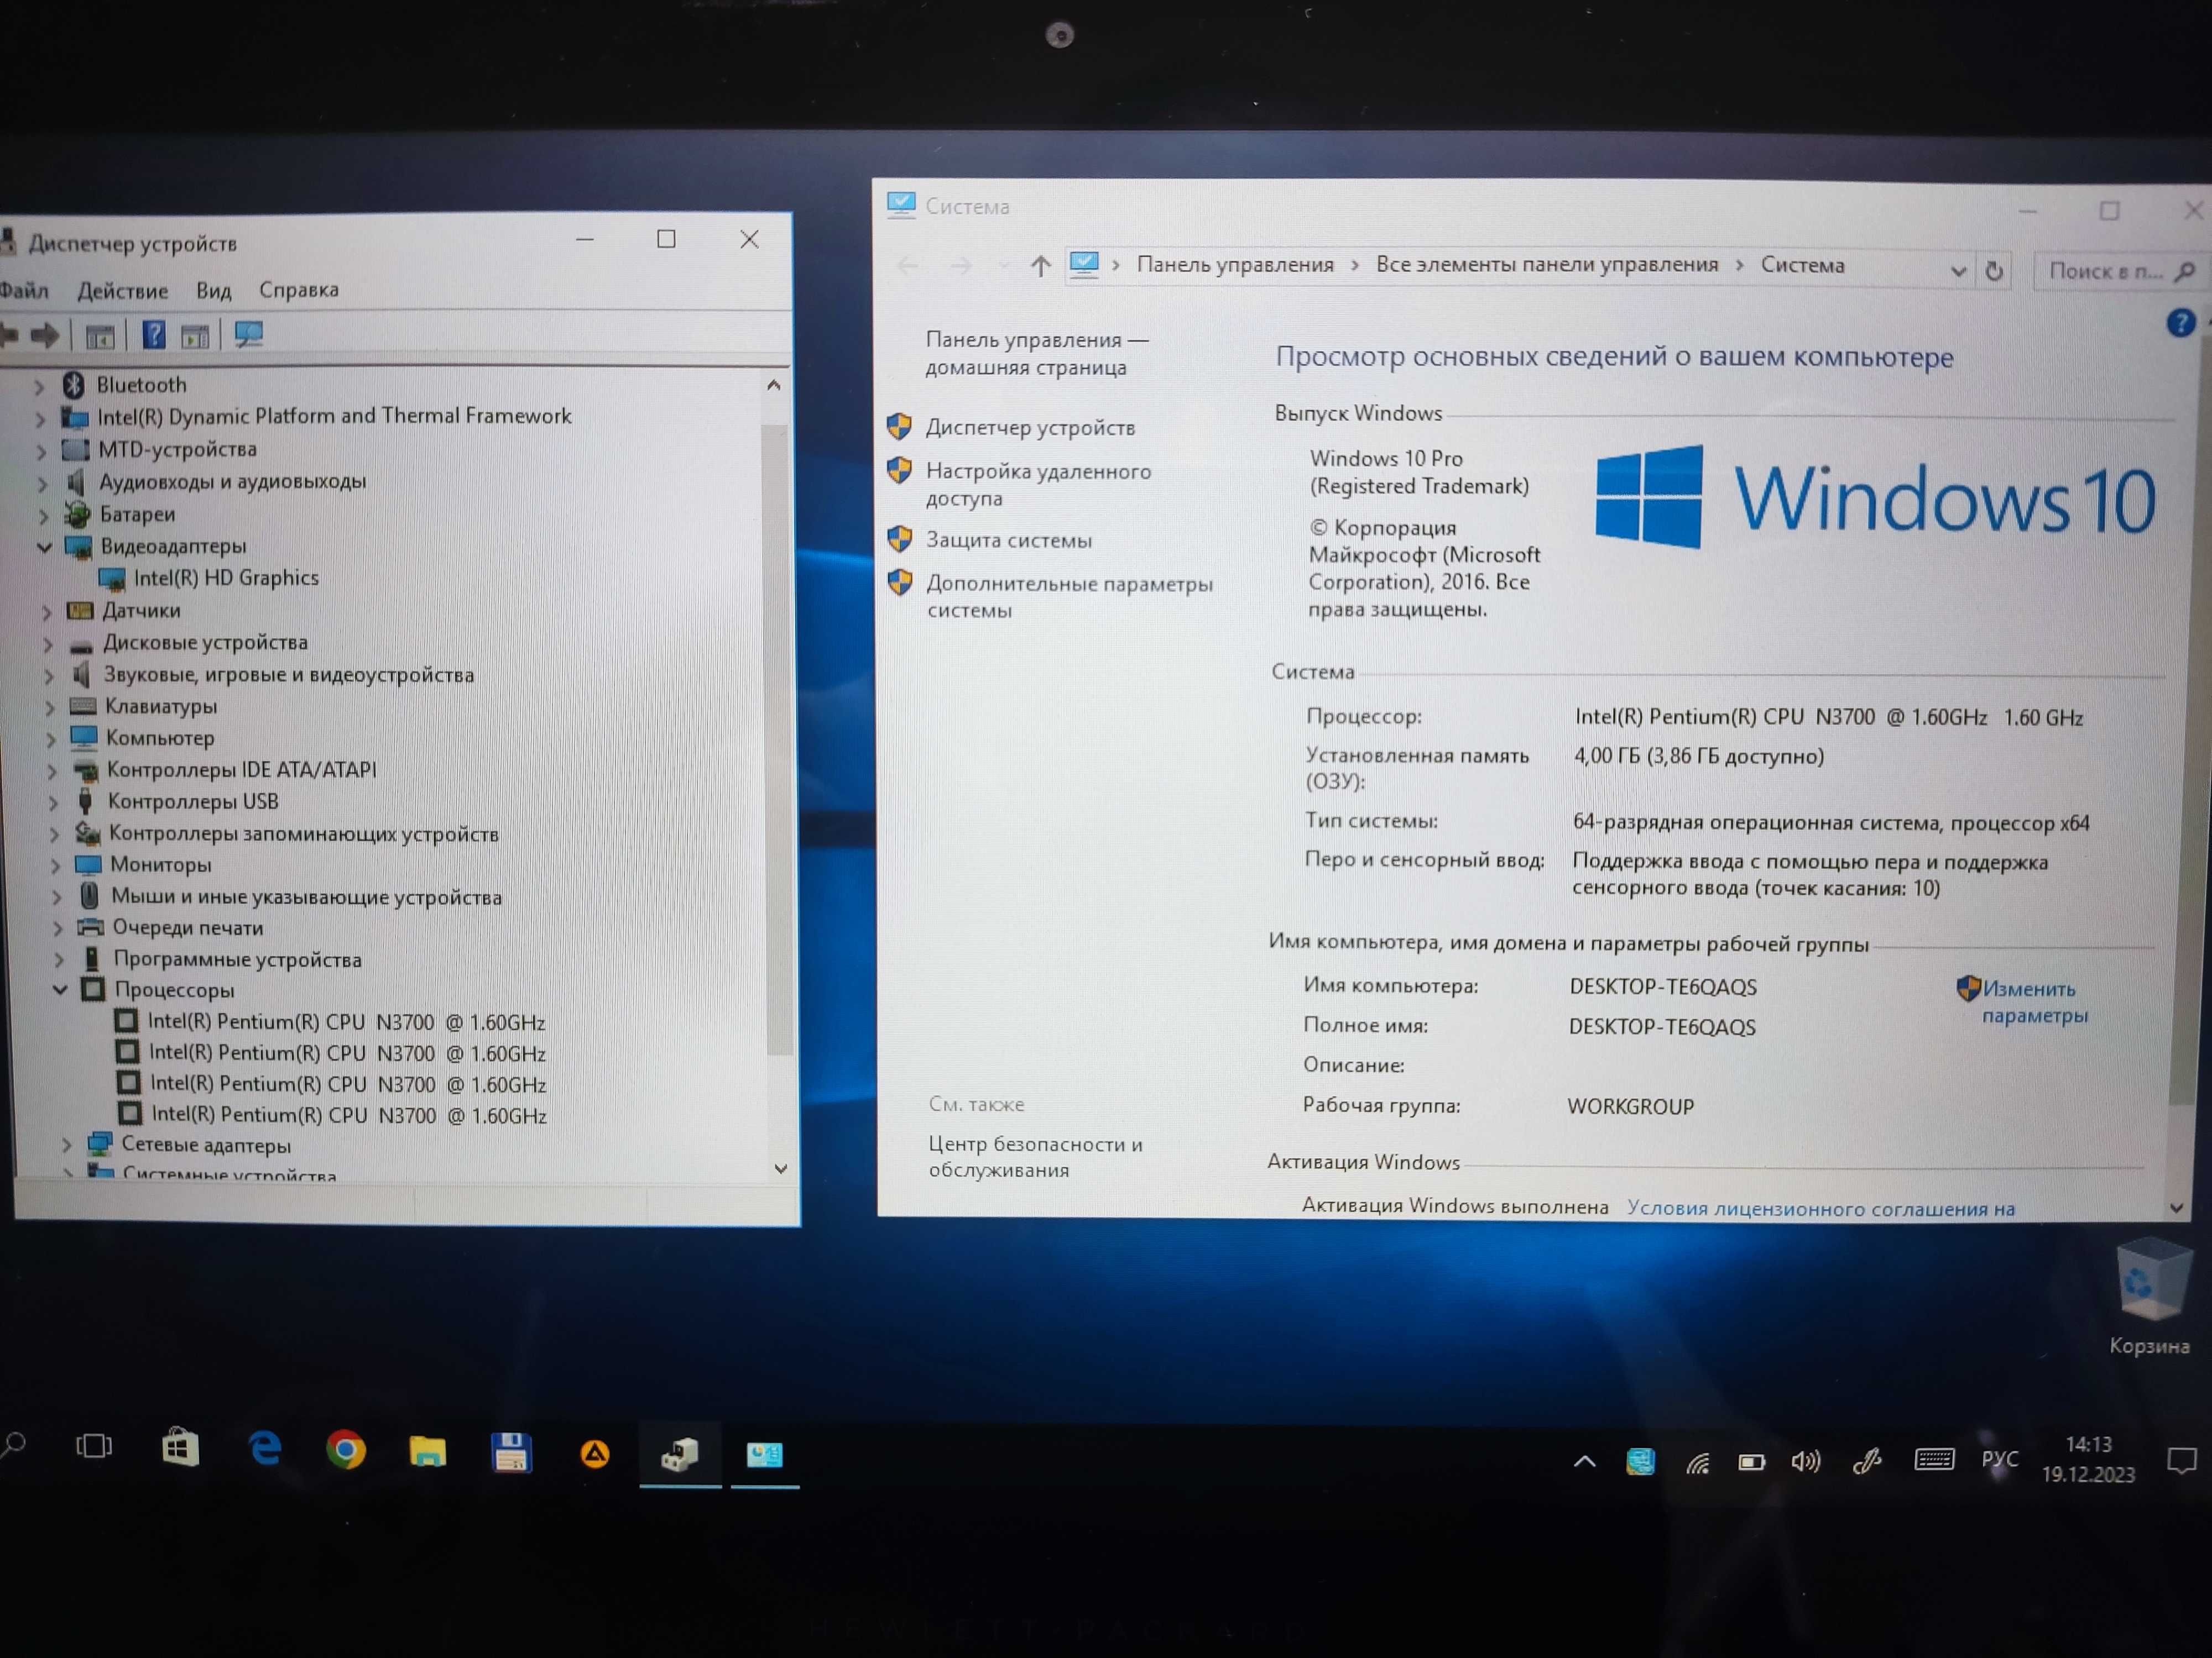
Task: Launch Google Chrome from taskbar
Action: click(346, 1450)
